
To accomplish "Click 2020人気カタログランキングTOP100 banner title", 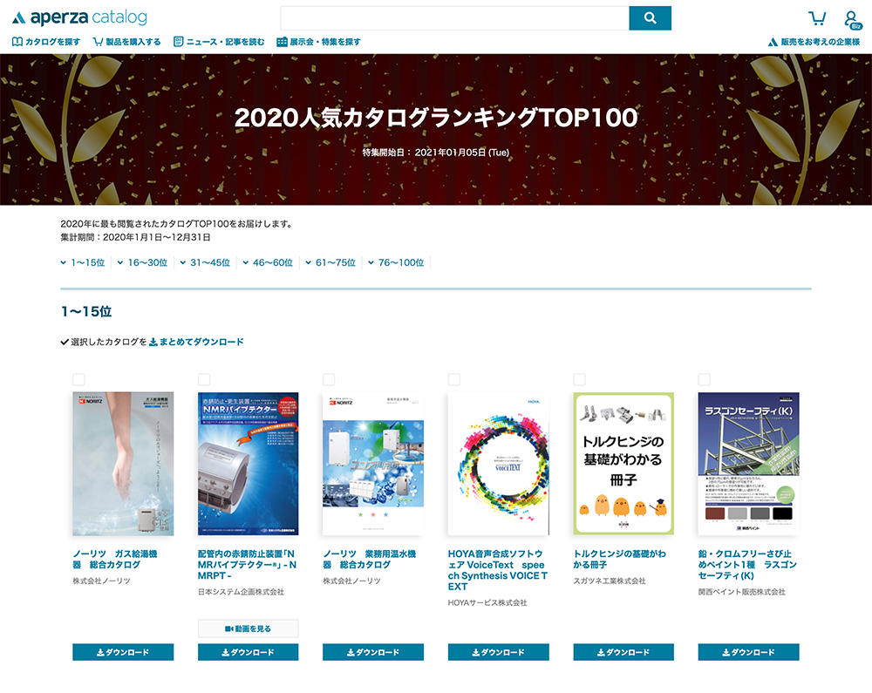I will (436, 118).
